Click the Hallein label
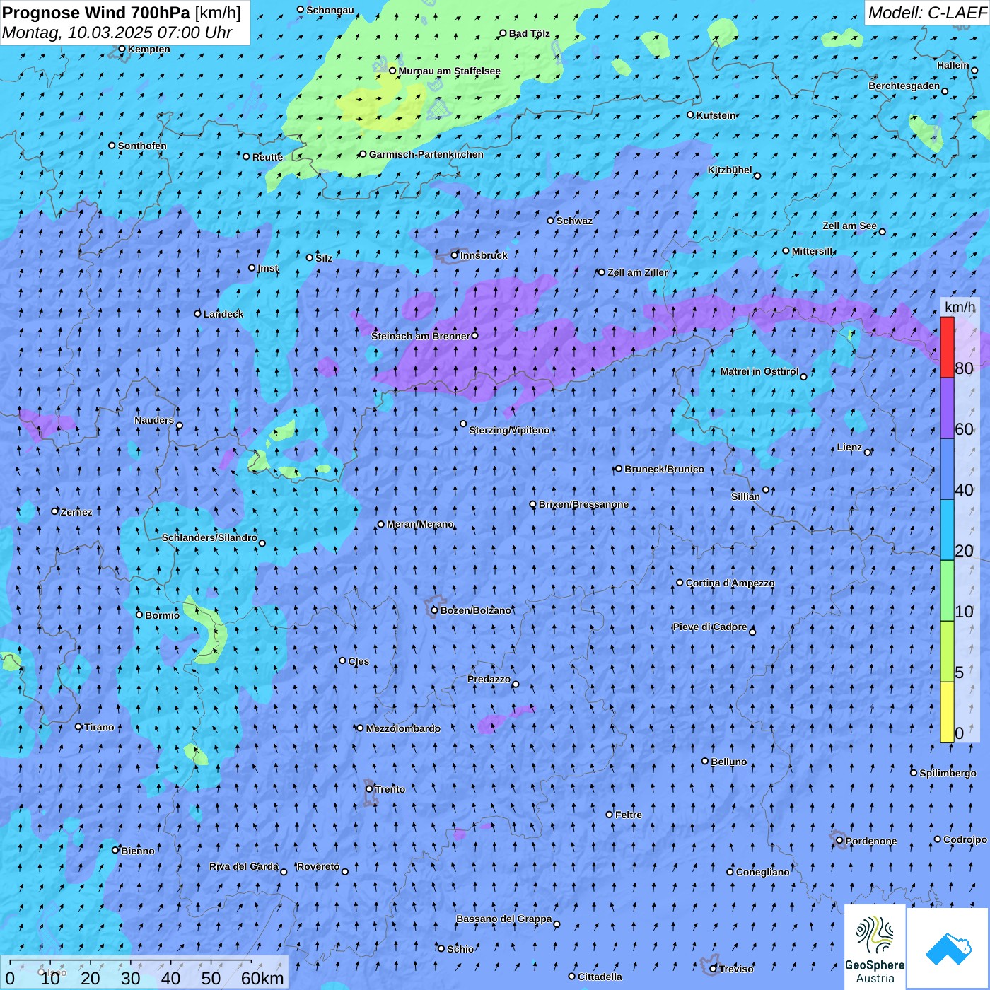The width and height of the screenshot is (990, 990). [x=953, y=65]
